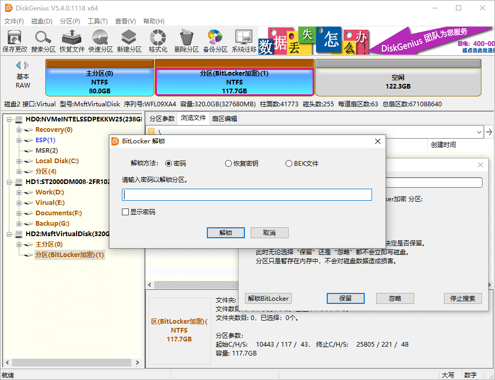495x380 pixels.
Task: Click the drive icon beside Recovery(0)
Action: point(29,130)
